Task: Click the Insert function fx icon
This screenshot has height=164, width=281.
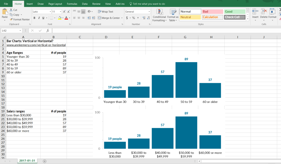Action: [x=48, y=31]
